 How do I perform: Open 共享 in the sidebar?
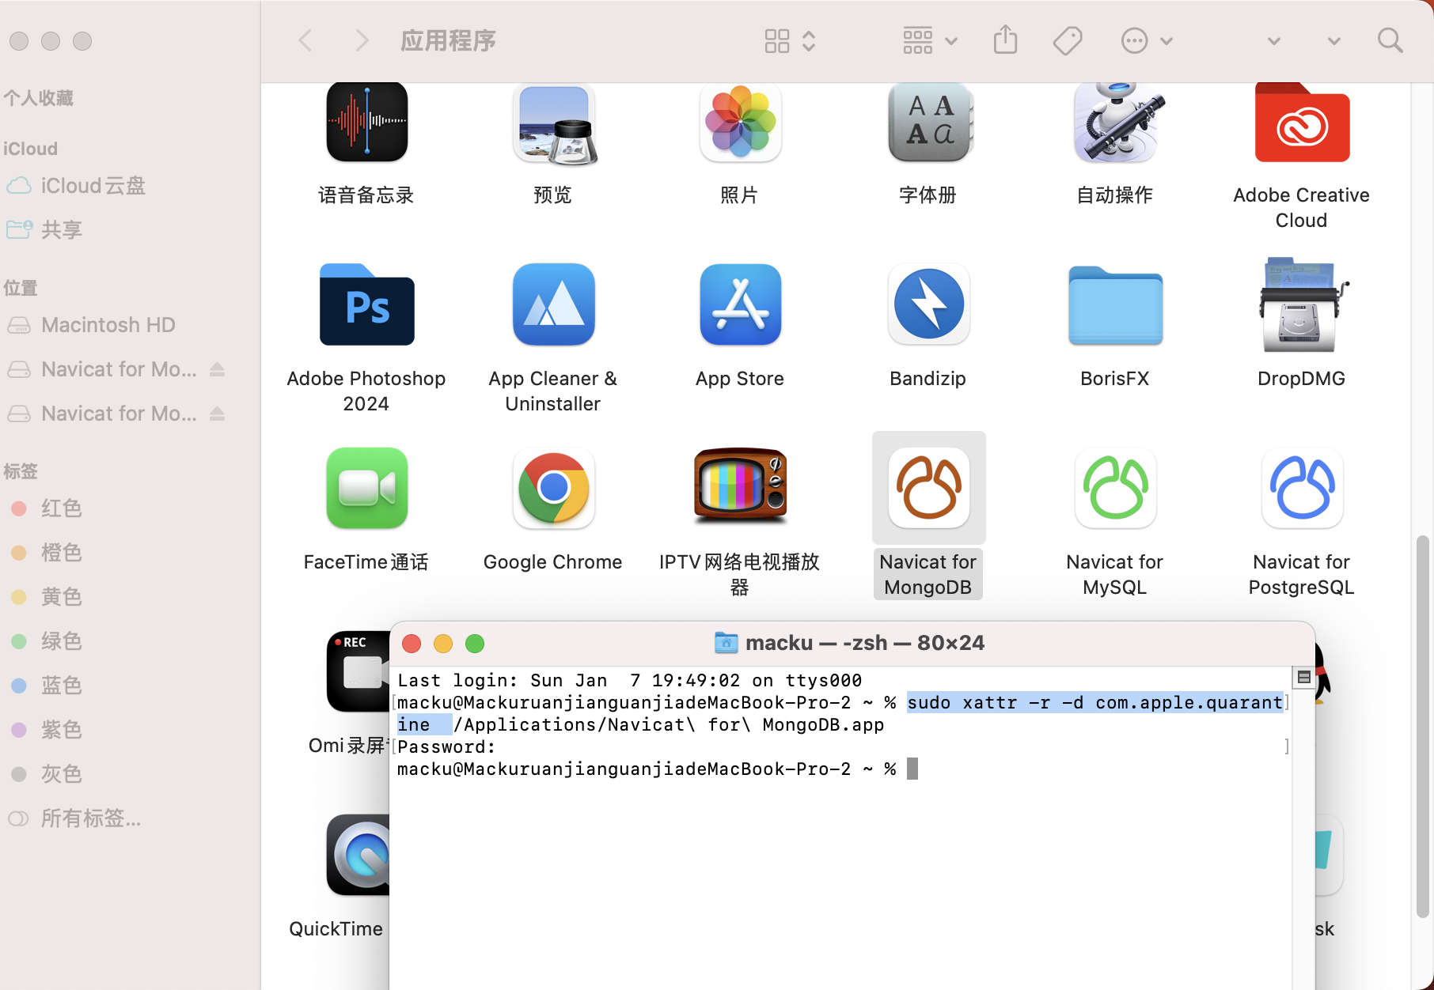tap(44, 230)
